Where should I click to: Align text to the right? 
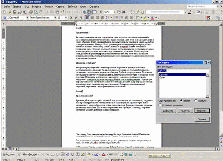click(x=97, y=18)
